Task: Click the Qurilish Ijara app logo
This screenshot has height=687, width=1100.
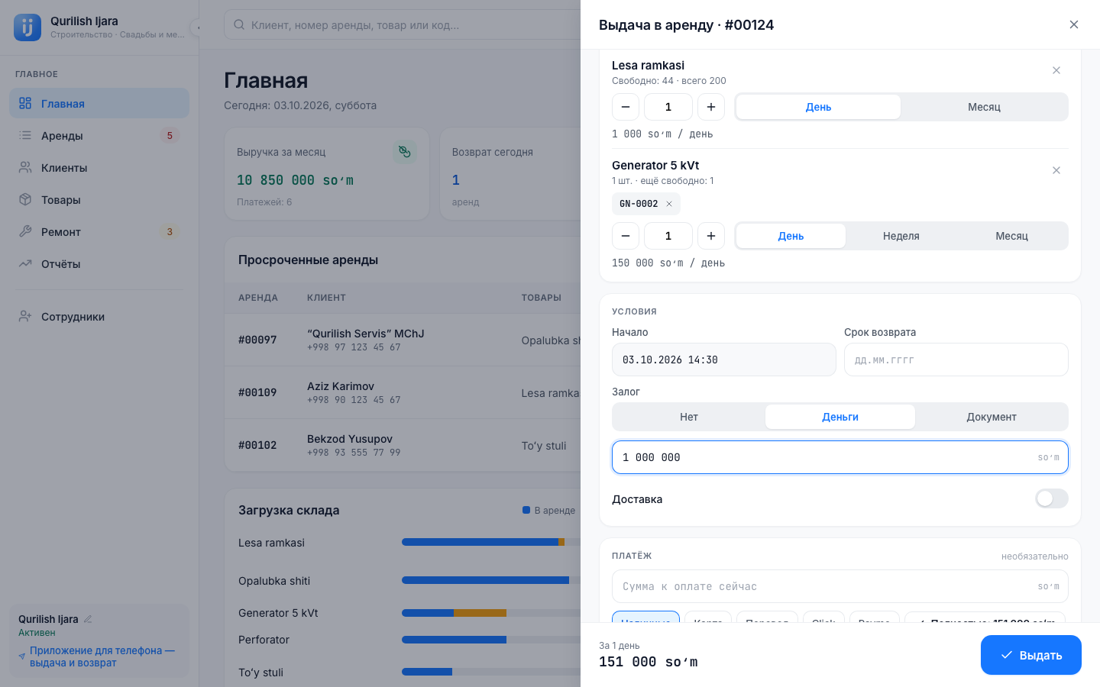Action: 27,27
